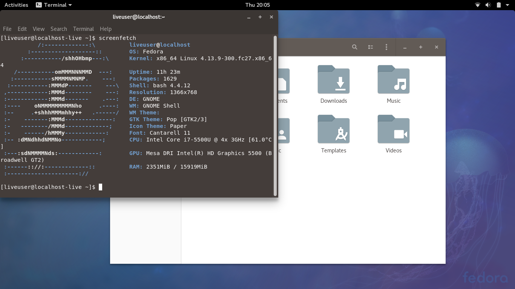515x289 pixels.
Task: Click the 'Packages: 1629' line
Action: 153,79
